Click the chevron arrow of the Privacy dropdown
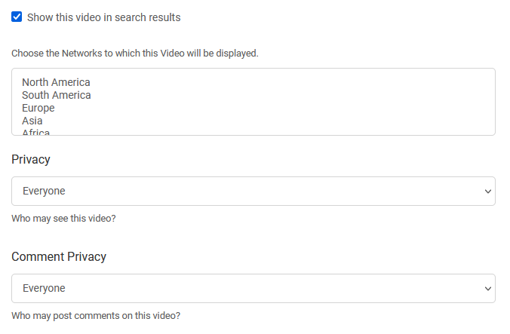510x334 pixels. [x=488, y=192]
